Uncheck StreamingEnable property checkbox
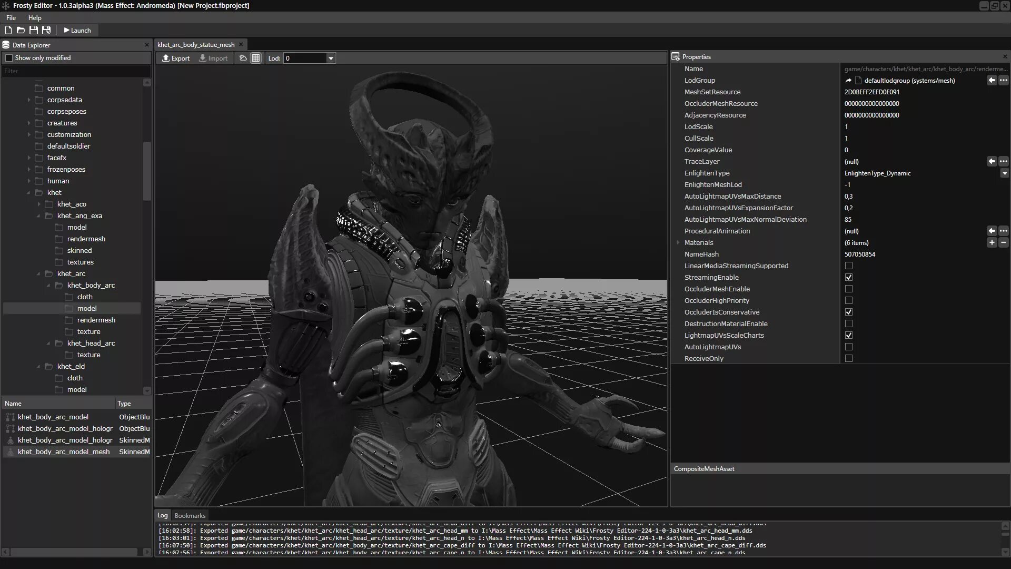The width and height of the screenshot is (1011, 569). coord(849,277)
